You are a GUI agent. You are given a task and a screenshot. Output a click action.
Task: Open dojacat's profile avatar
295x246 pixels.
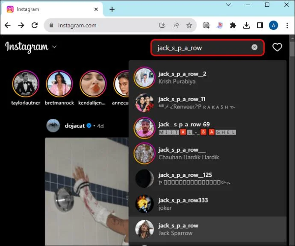(x=53, y=126)
